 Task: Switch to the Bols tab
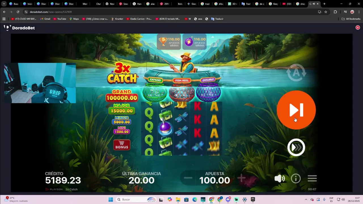178,4
